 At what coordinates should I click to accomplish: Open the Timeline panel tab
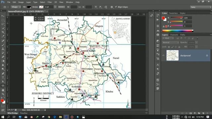point(24,113)
